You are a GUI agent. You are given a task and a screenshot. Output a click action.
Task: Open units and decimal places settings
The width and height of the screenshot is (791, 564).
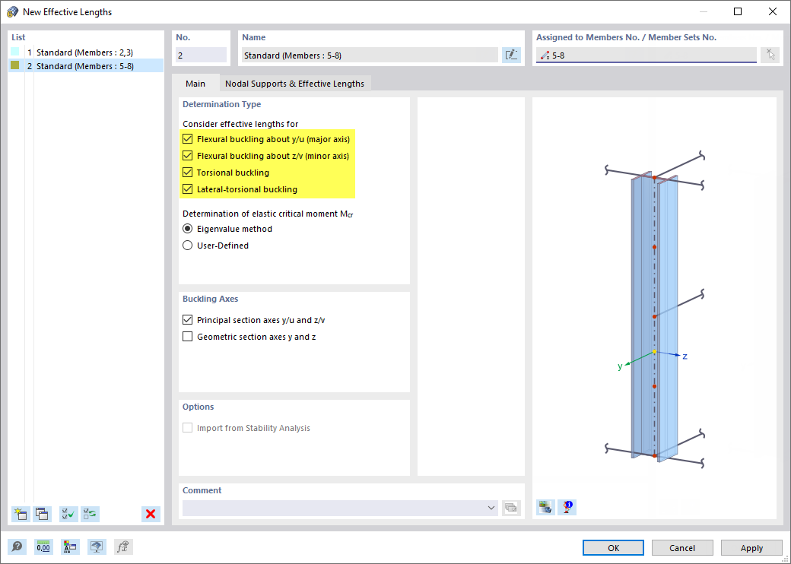coord(43,547)
